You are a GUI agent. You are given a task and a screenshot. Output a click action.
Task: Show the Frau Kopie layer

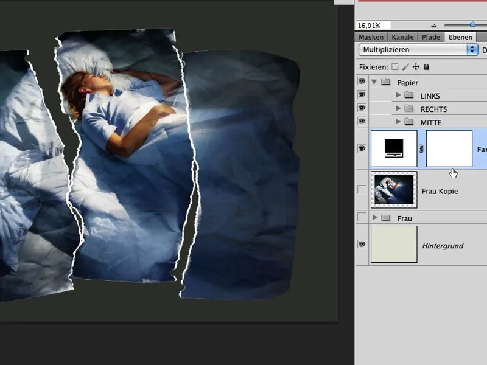[362, 189]
